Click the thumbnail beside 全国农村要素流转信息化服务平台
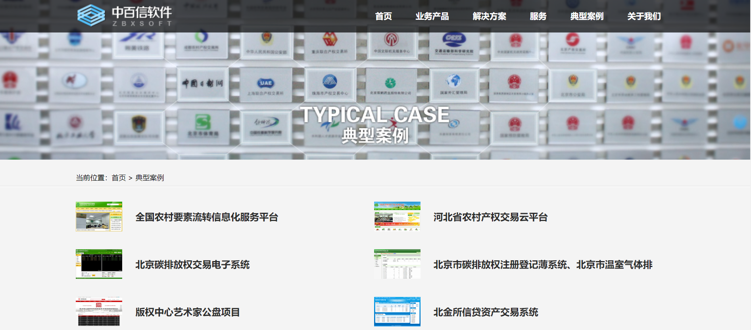Viewport: 751px width, 330px height. pos(99,216)
